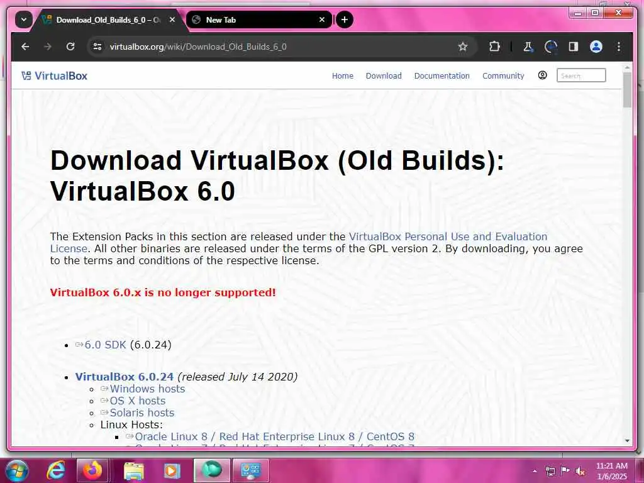The image size is (644, 483).
Task: Switch to Download_Old_Builds_6_0 tab
Action: point(108,19)
